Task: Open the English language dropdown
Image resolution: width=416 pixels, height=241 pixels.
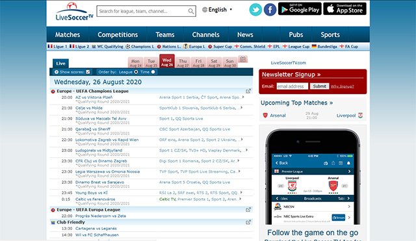Action: pyautogui.click(x=217, y=10)
